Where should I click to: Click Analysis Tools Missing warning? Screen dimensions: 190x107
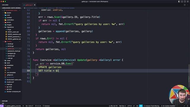click(151, 106)
